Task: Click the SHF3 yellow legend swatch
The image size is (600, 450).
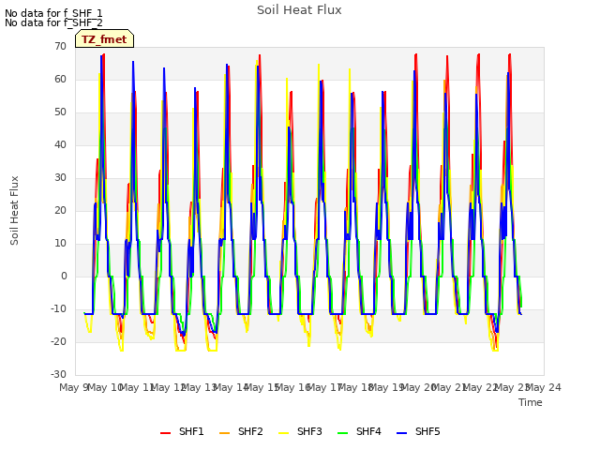Action: point(283,433)
